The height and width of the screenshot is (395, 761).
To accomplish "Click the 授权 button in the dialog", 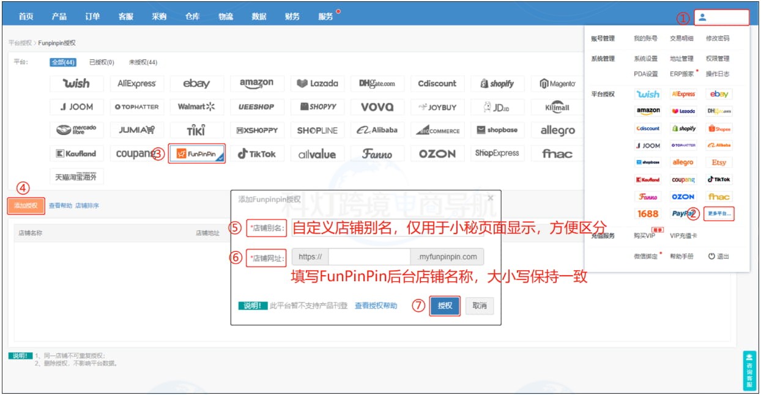I will click(444, 306).
